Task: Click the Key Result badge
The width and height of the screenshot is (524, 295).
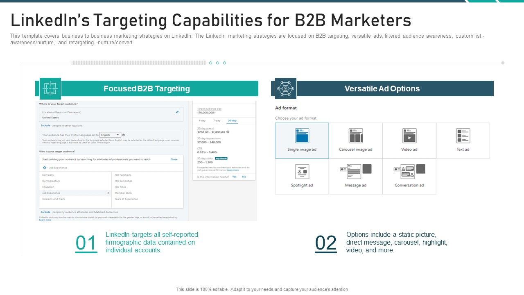Action: tap(221, 158)
